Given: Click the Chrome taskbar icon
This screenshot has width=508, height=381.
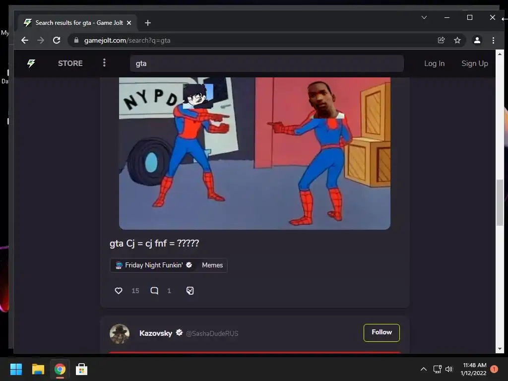Looking at the screenshot, I should [x=60, y=369].
